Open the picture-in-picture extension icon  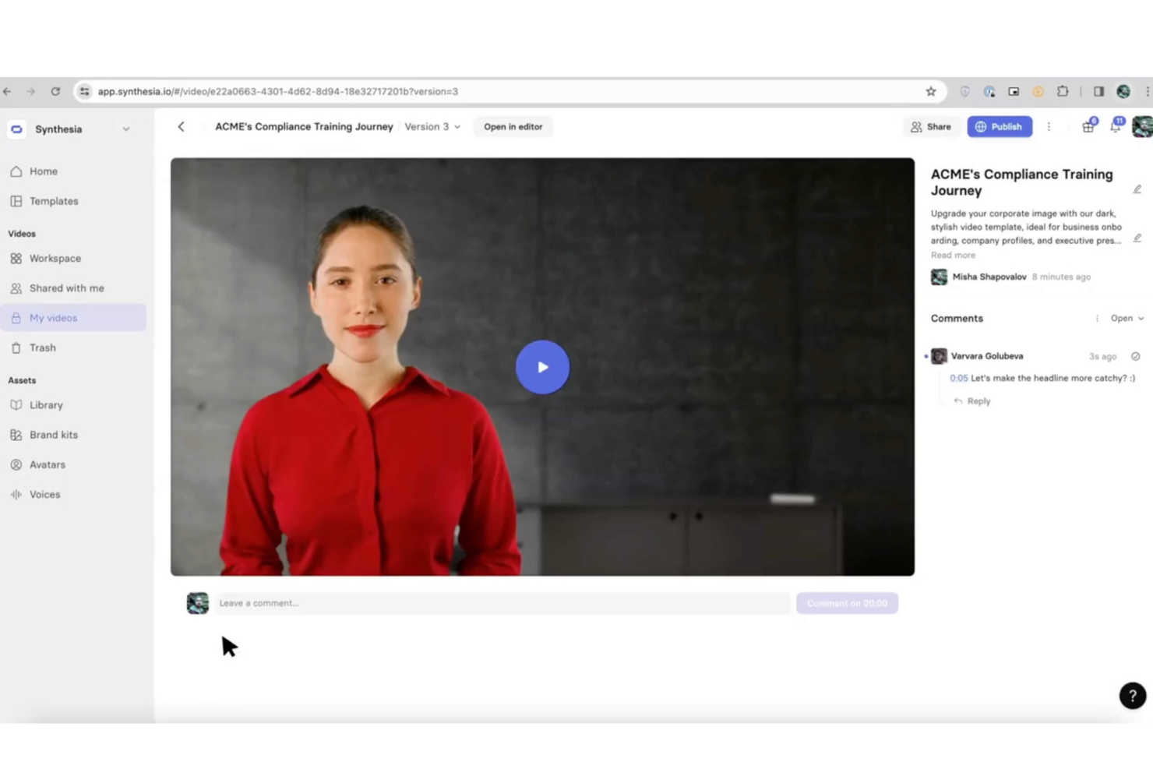[1014, 91]
